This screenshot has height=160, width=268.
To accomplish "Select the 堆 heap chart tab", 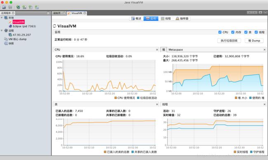I will (163, 49).
